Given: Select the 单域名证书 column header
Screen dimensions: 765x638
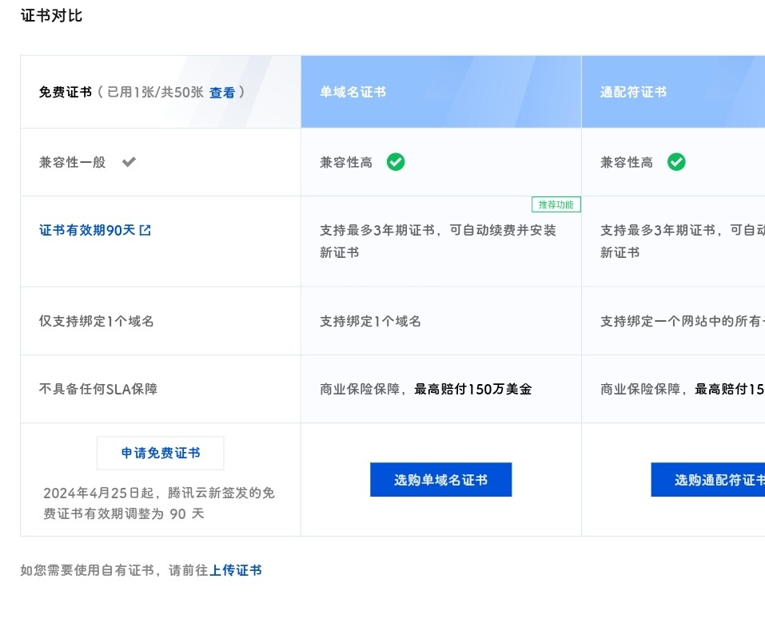Looking at the screenshot, I should click(x=353, y=92).
